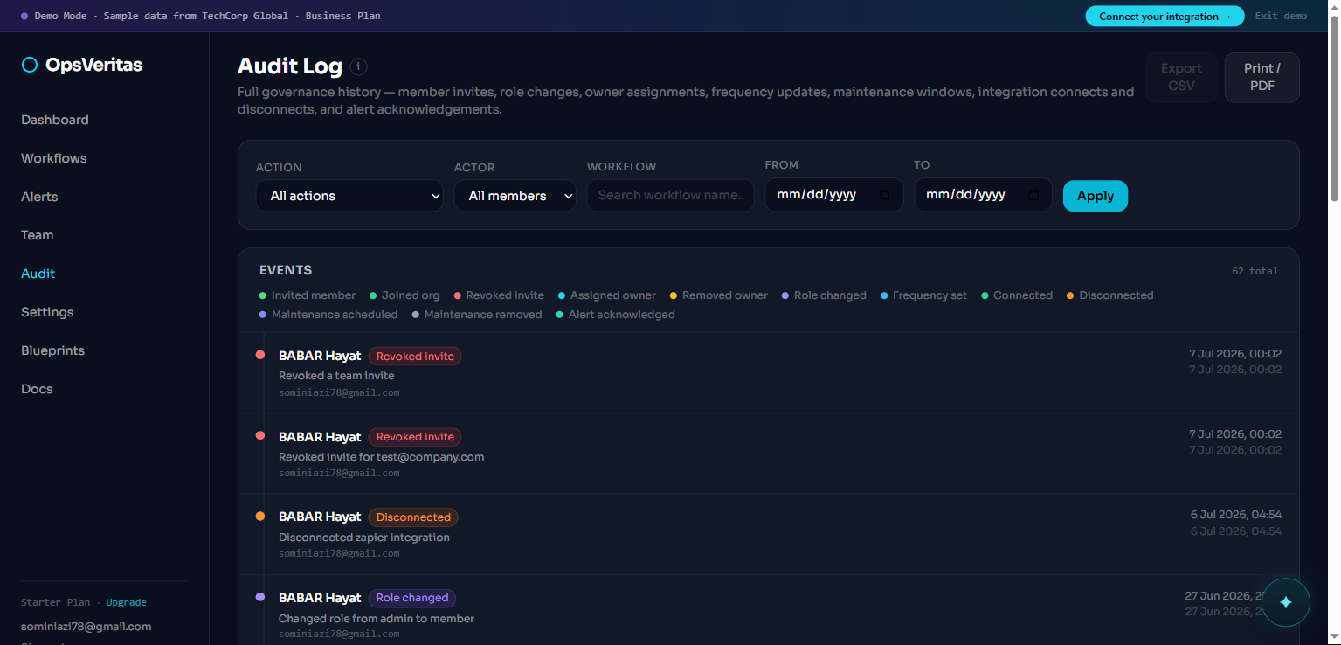Click Maintenance removed legend item

477,315
